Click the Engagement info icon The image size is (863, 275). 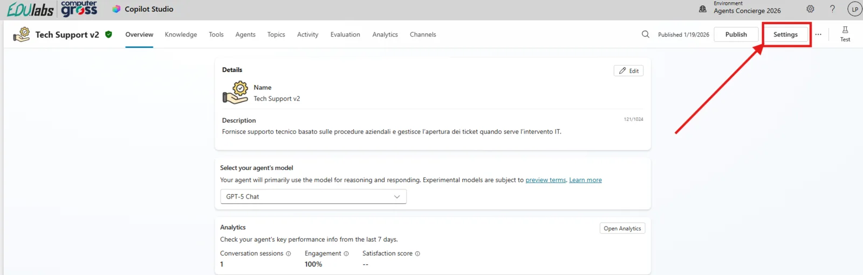(346, 254)
